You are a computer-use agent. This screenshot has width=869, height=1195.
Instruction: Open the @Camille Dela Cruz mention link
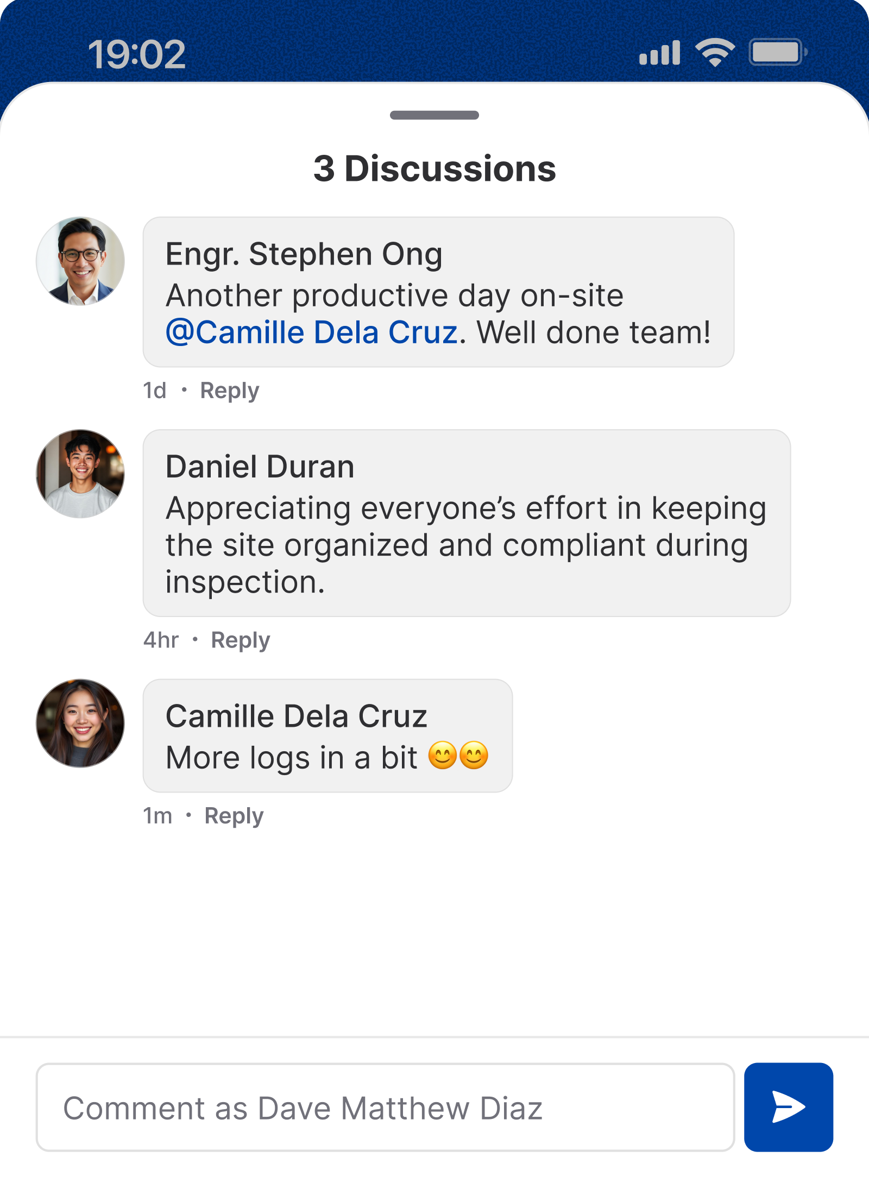[x=312, y=332]
